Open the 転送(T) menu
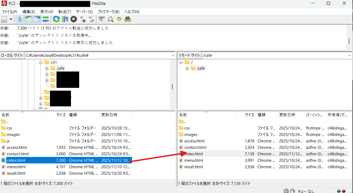Viewport: 353px width, 193px height. coord(65,12)
